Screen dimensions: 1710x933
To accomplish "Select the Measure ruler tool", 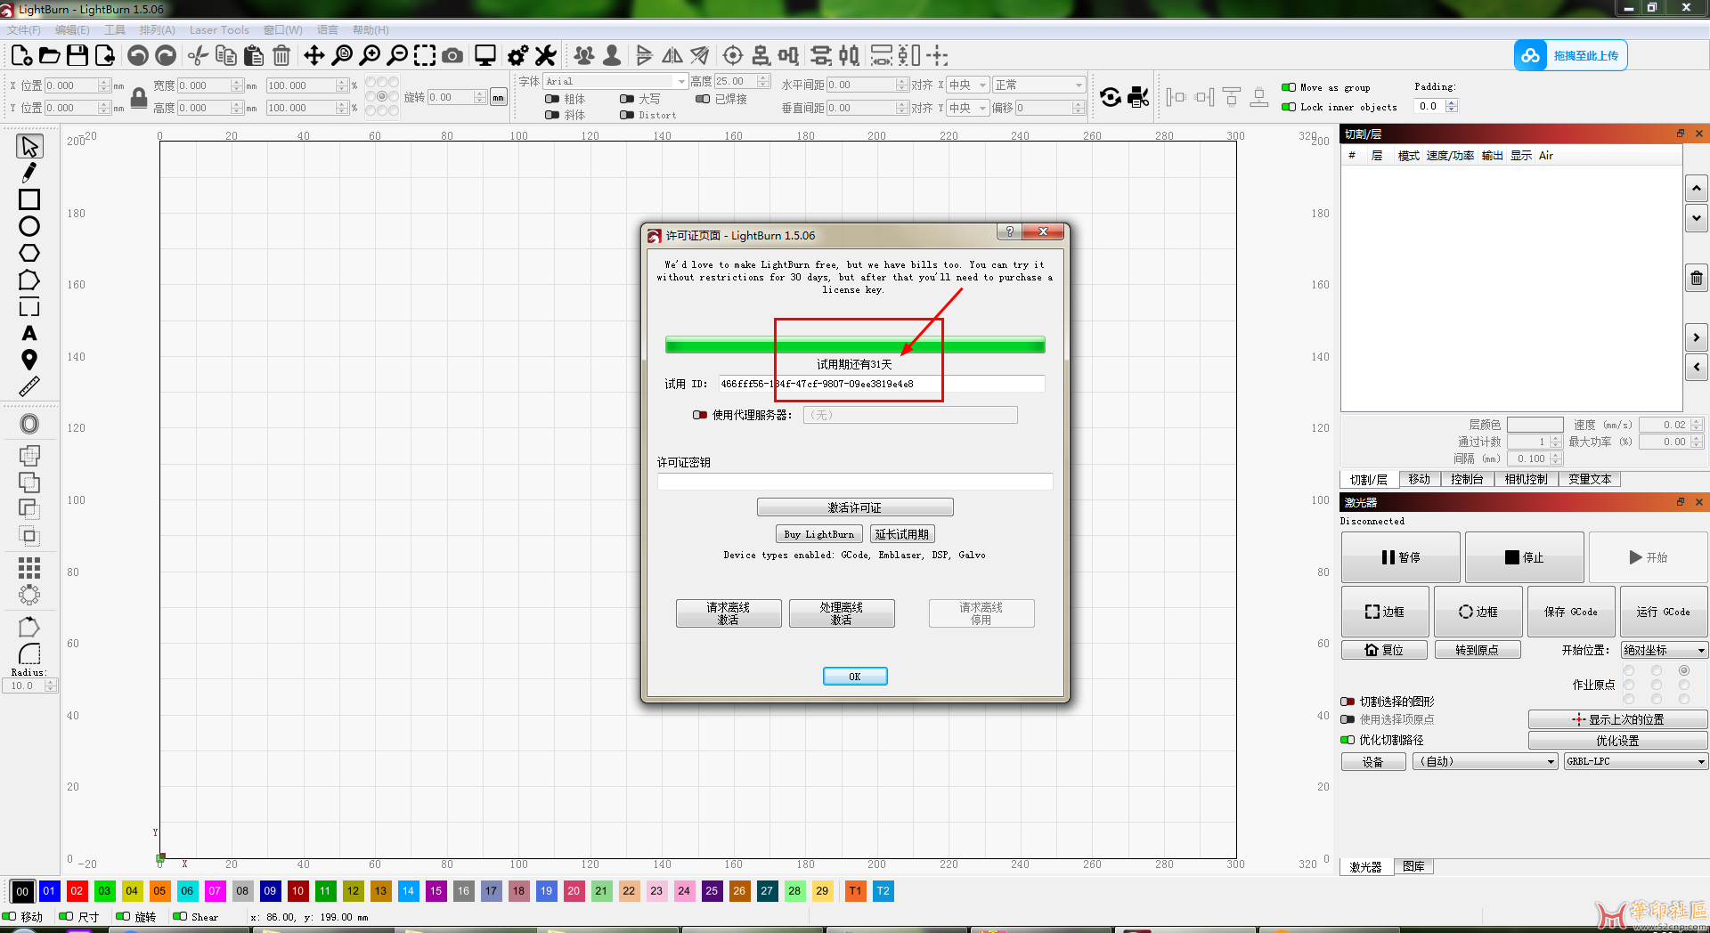I will [29, 386].
